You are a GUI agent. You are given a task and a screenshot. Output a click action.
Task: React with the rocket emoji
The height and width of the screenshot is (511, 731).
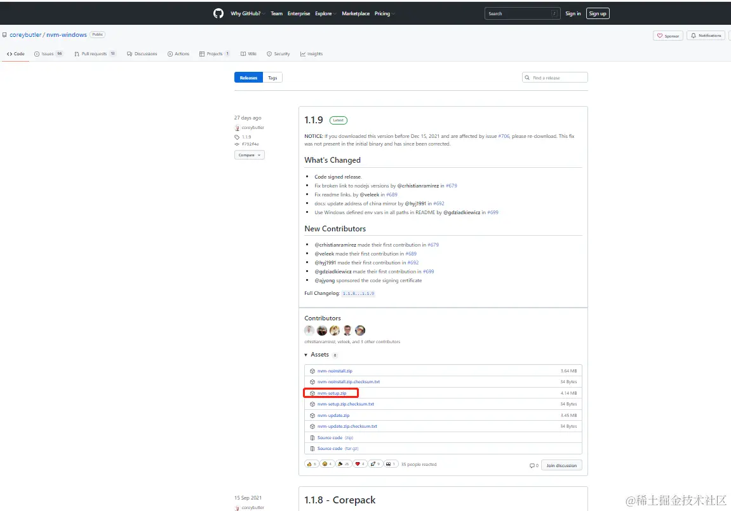[375, 464]
